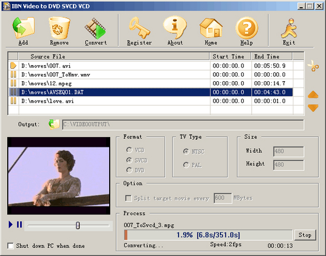Move selected file down with orange arrow
This screenshot has width=326, height=256.
tap(313, 108)
